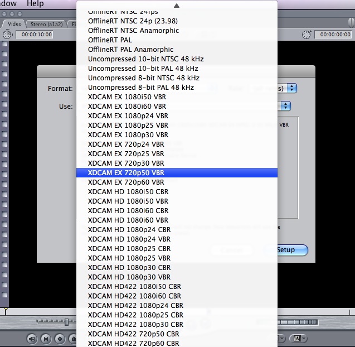Image resolution: width=355 pixels, height=347 pixels.
Task: Select the OfflineRT PAL preset
Action: point(177,40)
